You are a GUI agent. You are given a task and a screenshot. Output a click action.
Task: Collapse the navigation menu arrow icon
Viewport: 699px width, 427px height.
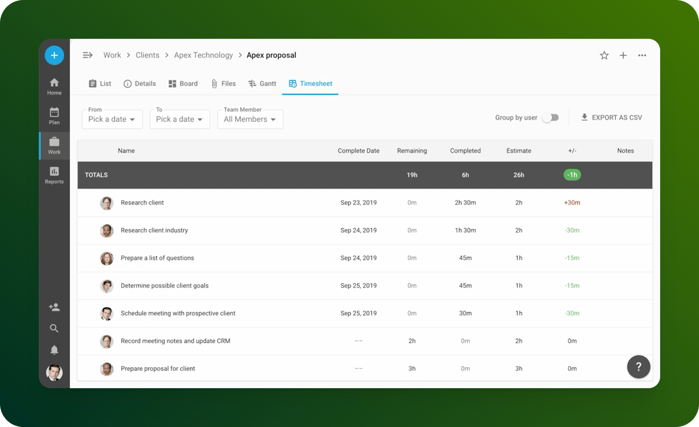[87, 55]
